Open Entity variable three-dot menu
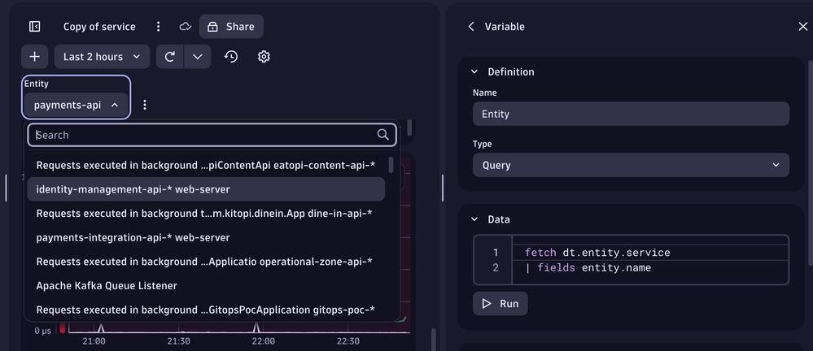The width and height of the screenshot is (813, 351). (x=145, y=105)
